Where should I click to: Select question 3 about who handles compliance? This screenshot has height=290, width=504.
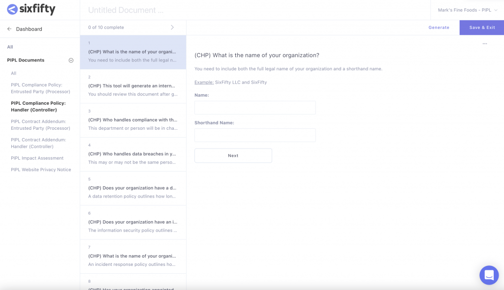133,120
